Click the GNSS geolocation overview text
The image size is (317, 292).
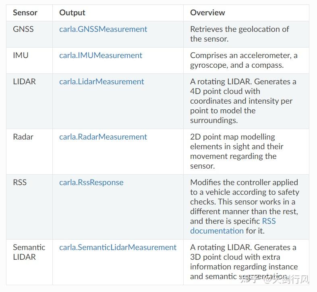239,34
